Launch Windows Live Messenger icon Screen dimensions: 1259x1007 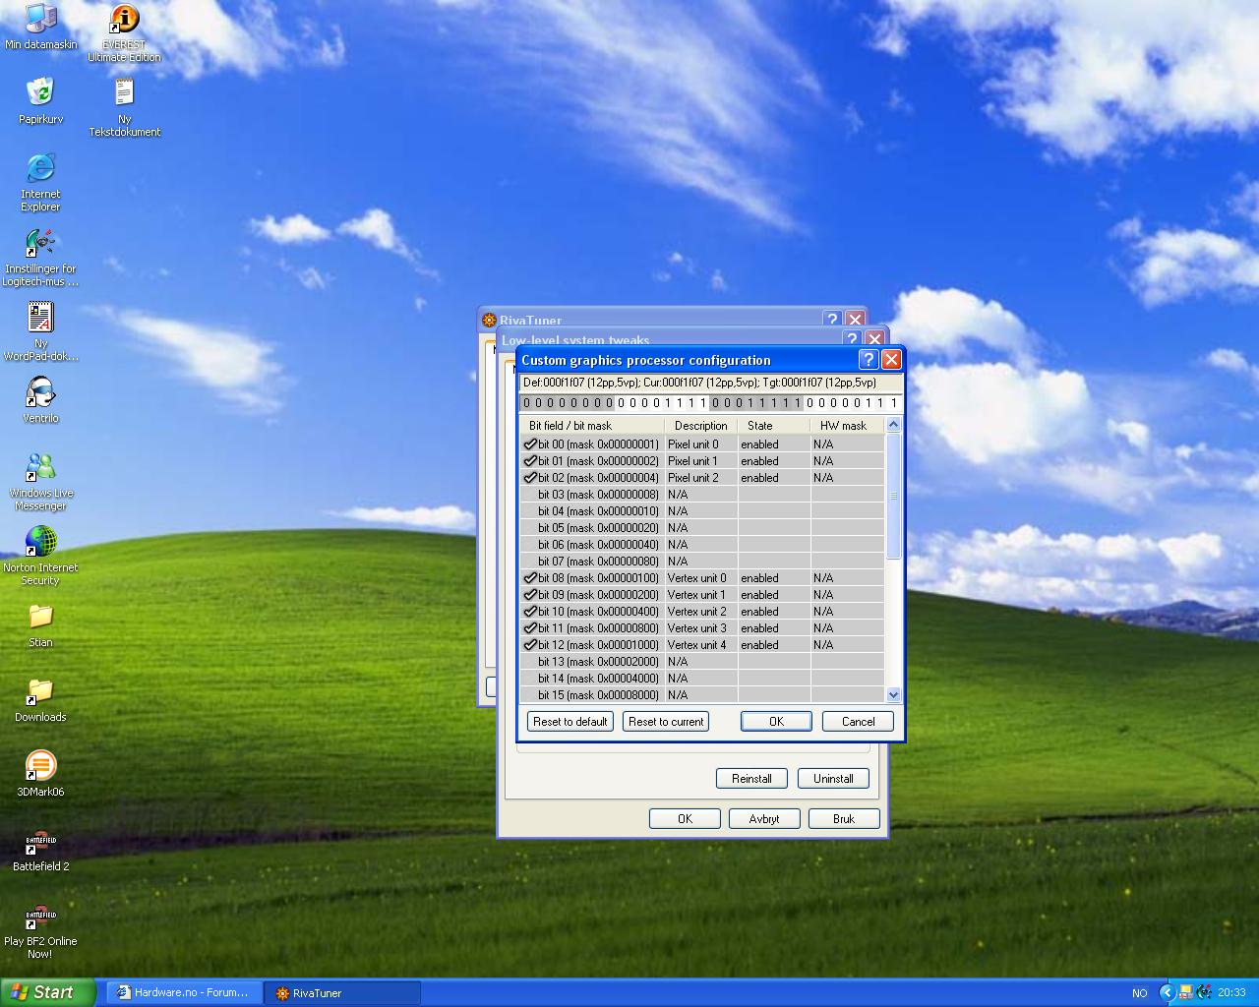point(40,482)
